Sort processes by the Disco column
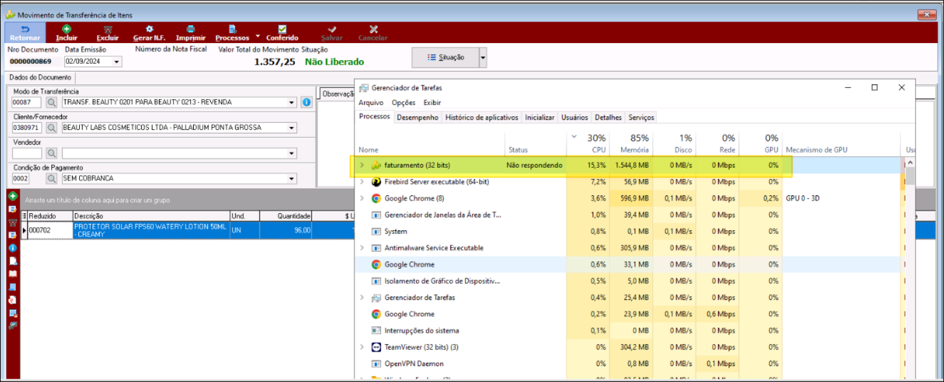 tap(674, 144)
